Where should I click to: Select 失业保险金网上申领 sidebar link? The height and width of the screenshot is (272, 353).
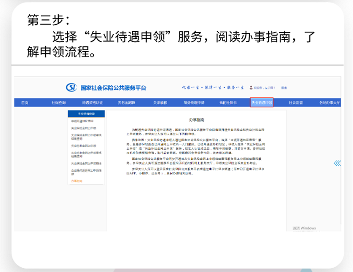click(84, 128)
